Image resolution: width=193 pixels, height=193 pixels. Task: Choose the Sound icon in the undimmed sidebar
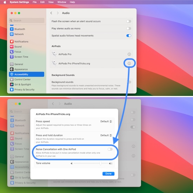pos(12,47)
